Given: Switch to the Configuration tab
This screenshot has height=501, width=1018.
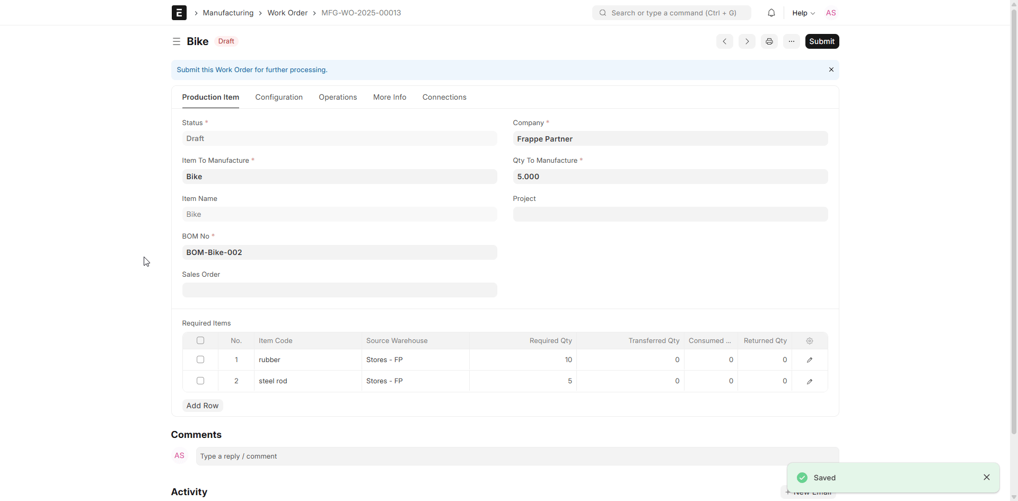Looking at the screenshot, I should tap(279, 97).
